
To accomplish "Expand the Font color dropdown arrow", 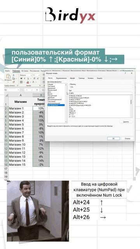I will click(x=36, y=82).
